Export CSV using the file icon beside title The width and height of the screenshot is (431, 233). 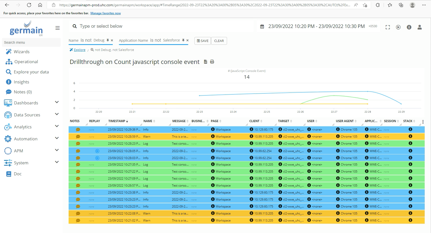205,62
